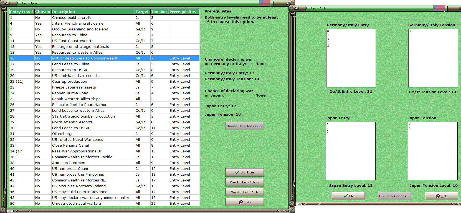
Task: Click the US flag icon in US Entry Options title bar
Action: pos(265,3)
